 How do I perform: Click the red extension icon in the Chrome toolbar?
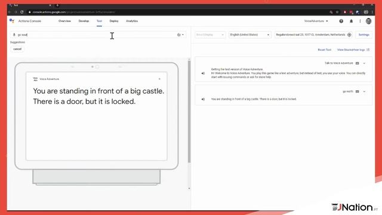click(x=345, y=12)
